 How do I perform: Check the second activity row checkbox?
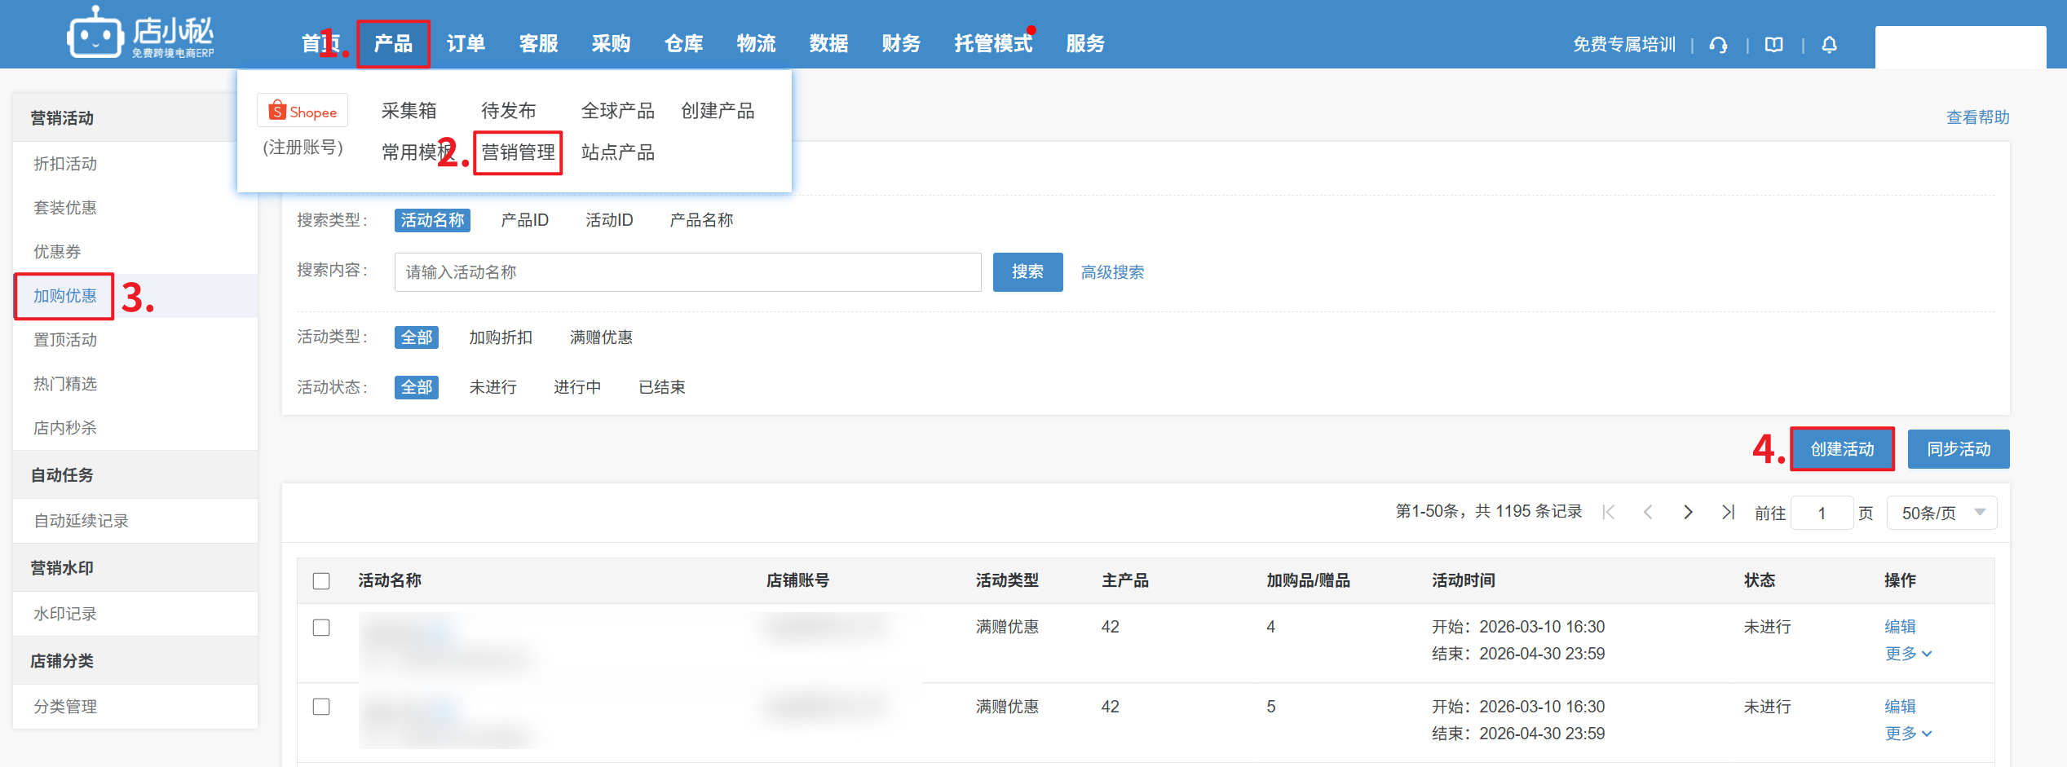coord(321,706)
